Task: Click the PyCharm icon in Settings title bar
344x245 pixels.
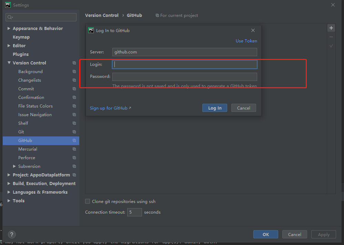Action: (x=8, y=5)
